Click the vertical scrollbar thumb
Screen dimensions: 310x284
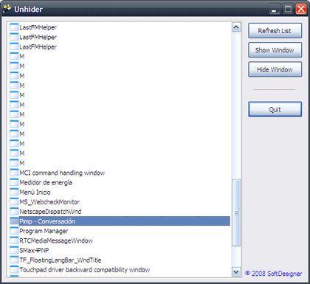236,212
